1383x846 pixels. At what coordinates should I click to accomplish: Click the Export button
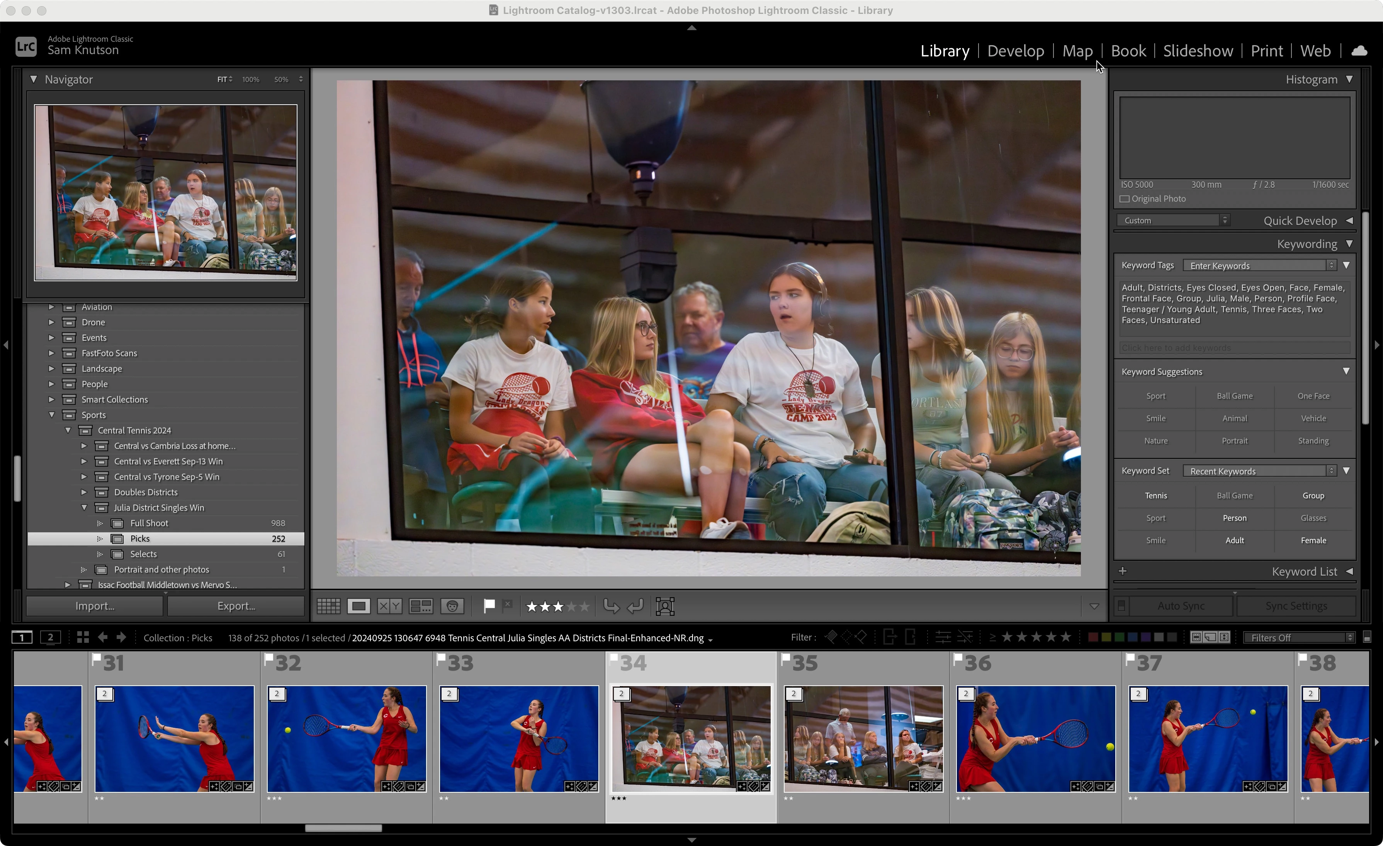pyautogui.click(x=236, y=606)
